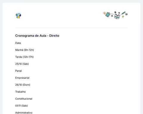Click the 'Penal' subject line
The height and width of the screenshot is (114, 143).
coord(18,71)
